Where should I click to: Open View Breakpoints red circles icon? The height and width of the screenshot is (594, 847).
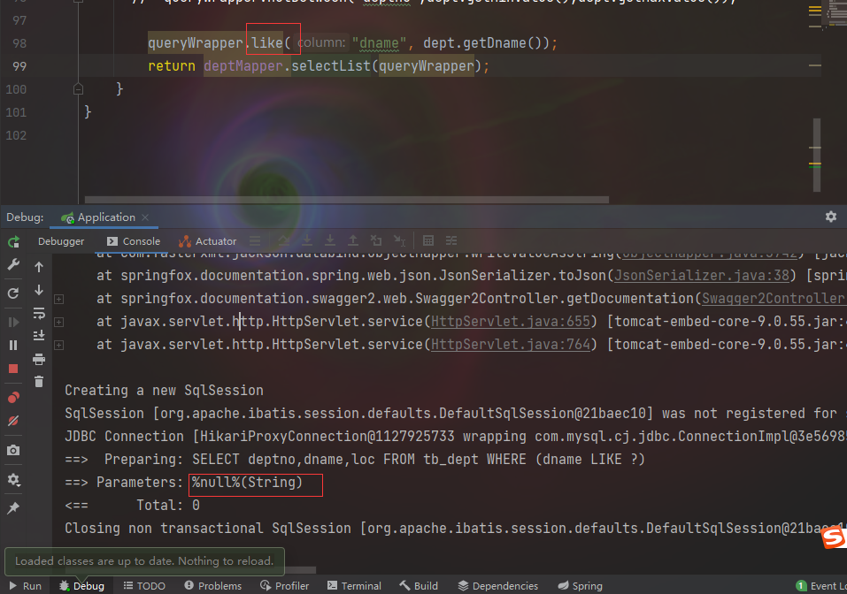tap(13, 398)
